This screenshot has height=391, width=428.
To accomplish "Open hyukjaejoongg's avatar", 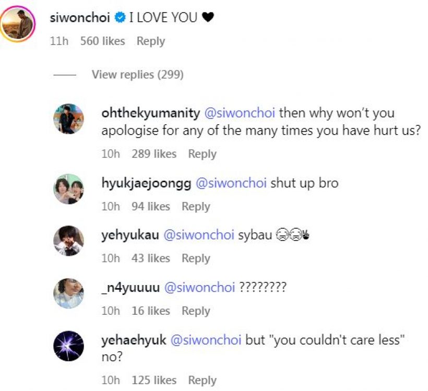I will 68,189.
